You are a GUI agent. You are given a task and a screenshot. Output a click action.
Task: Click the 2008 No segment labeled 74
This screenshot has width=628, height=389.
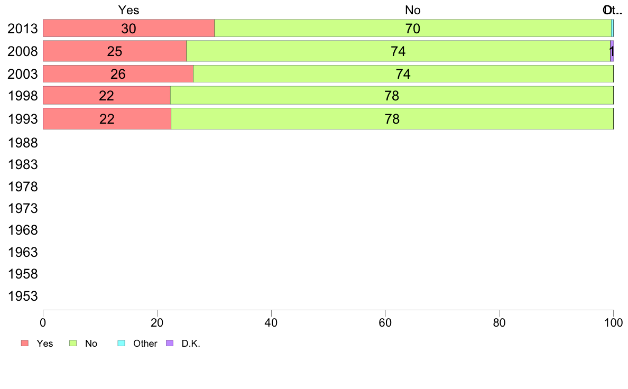tap(398, 51)
